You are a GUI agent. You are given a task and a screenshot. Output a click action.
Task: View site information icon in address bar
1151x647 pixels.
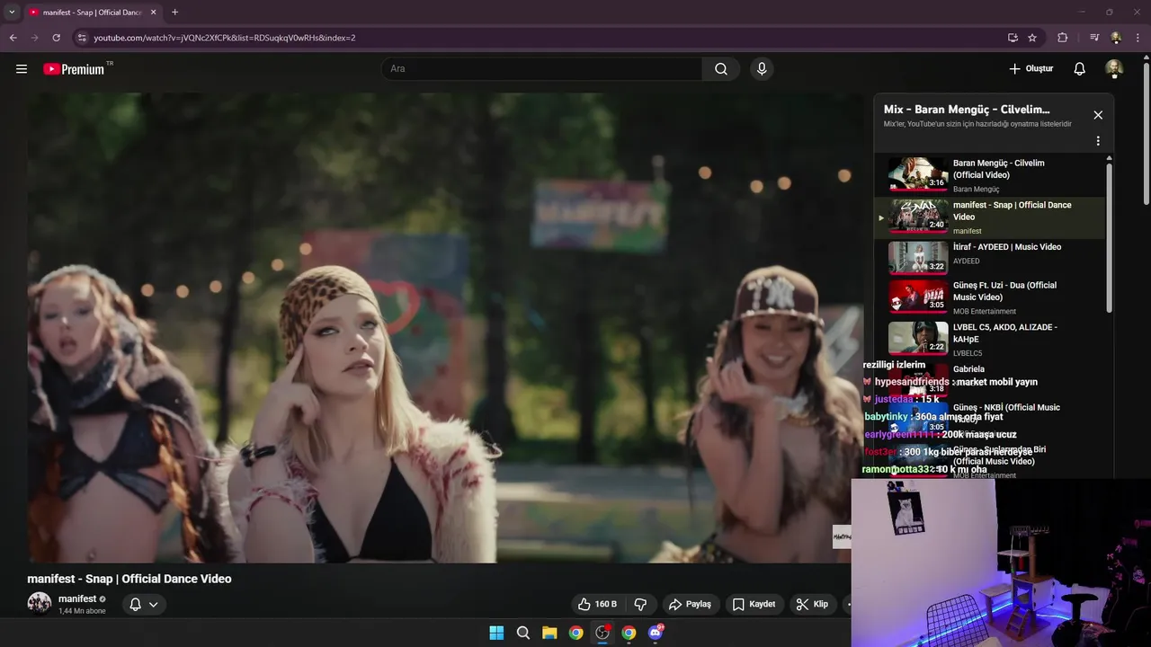[x=82, y=38]
